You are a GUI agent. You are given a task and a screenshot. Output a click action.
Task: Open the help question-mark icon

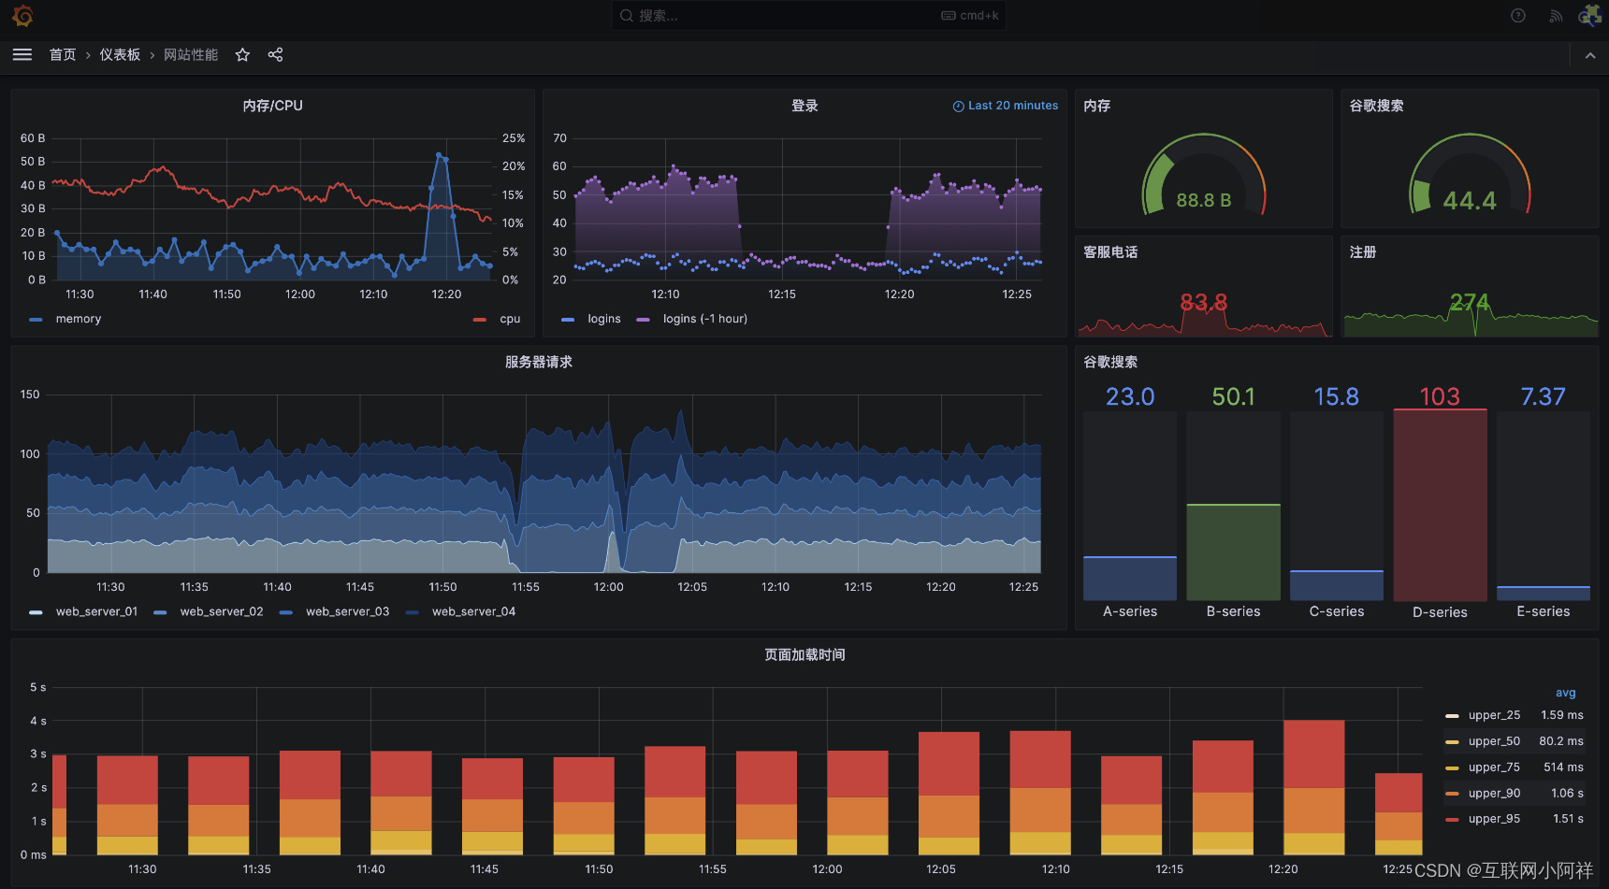click(x=1518, y=16)
